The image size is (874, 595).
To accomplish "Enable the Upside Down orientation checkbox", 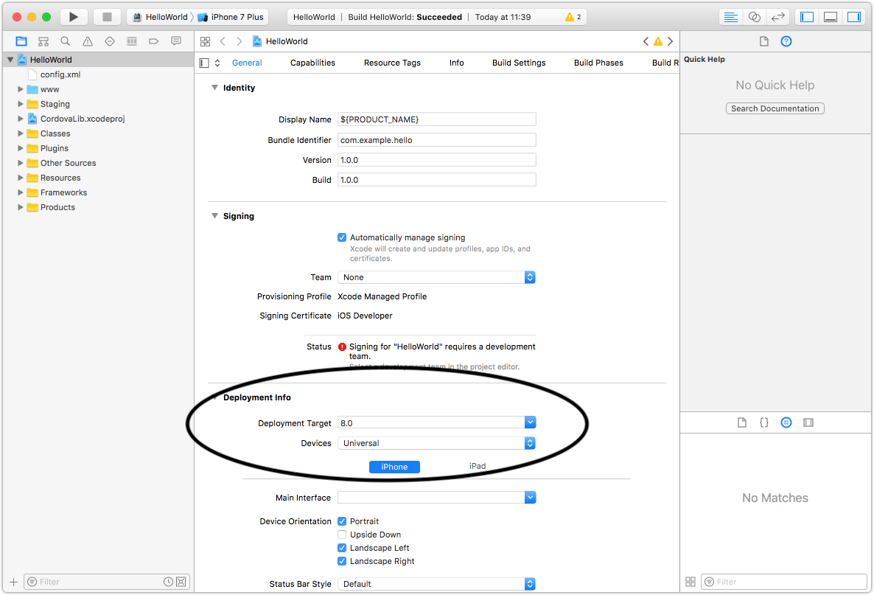I will click(x=342, y=535).
